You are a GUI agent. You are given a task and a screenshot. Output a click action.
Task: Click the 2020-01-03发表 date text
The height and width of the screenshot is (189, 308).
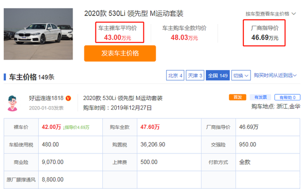[46, 108]
